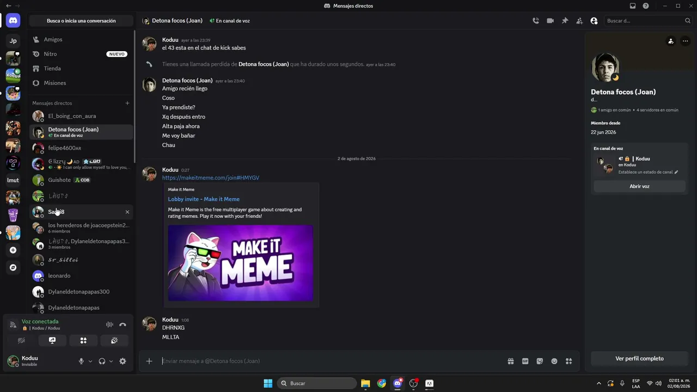The image size is (697, 392).
Task: Open the emoji picker
Action: 554,361
